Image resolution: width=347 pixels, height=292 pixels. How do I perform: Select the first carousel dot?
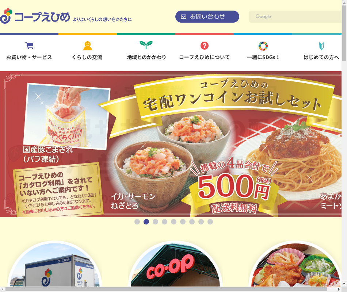point(137,222)
